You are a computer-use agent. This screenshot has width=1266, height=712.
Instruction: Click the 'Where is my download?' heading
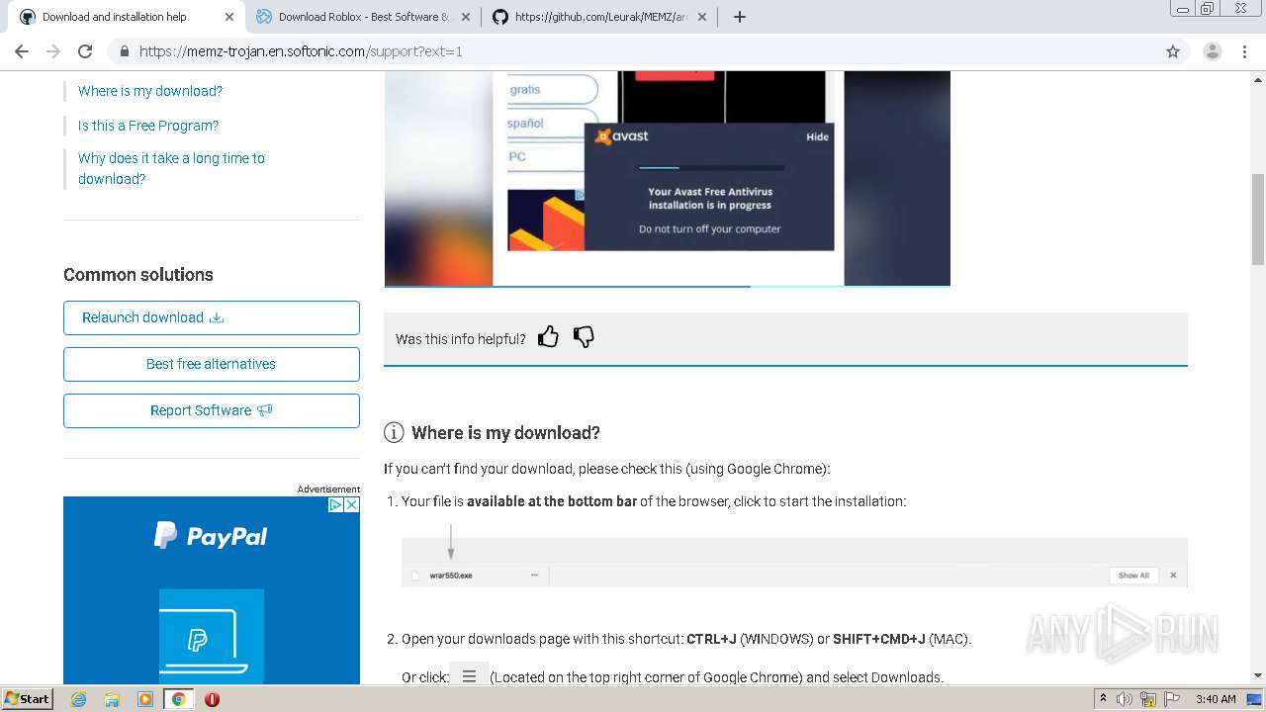coord(505,432)
